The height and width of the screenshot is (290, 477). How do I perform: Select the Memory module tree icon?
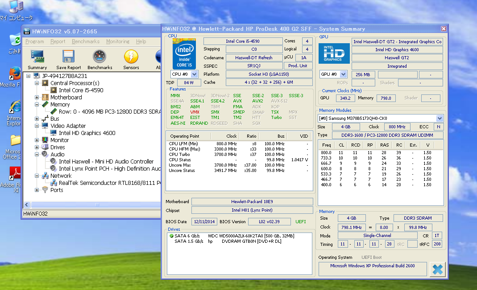(45, 104)
